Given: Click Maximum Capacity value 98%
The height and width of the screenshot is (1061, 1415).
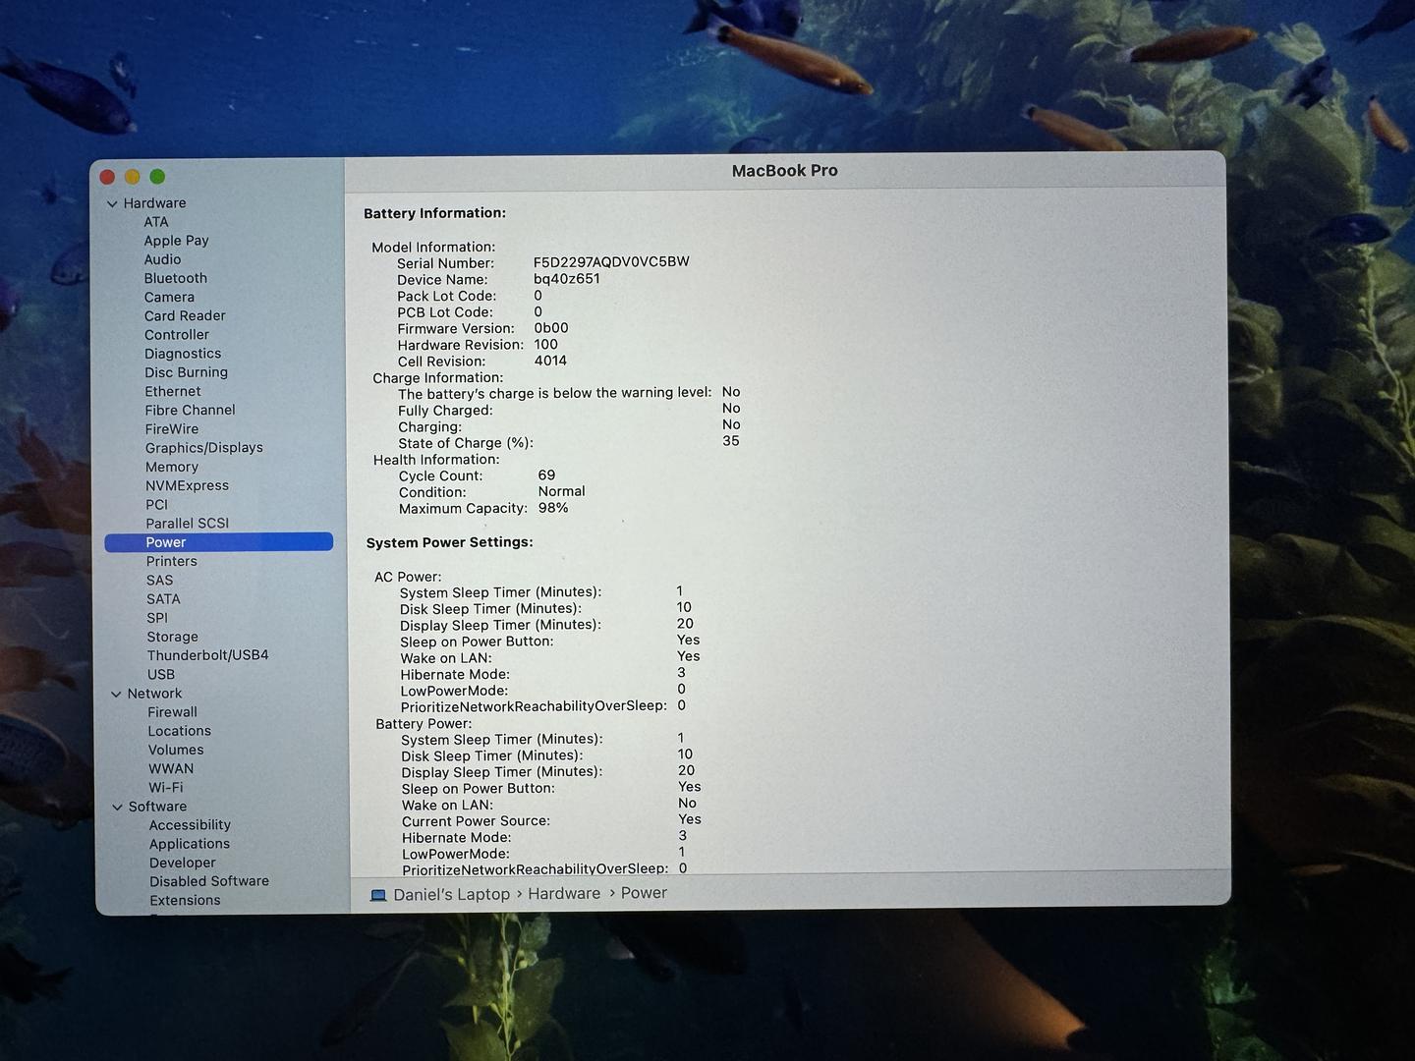Looking at the screenshot, I should coord(553,508).
